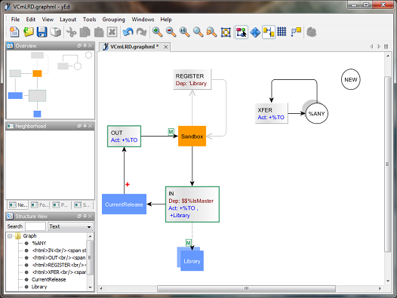Click the New document icon

tap(14, 32)
